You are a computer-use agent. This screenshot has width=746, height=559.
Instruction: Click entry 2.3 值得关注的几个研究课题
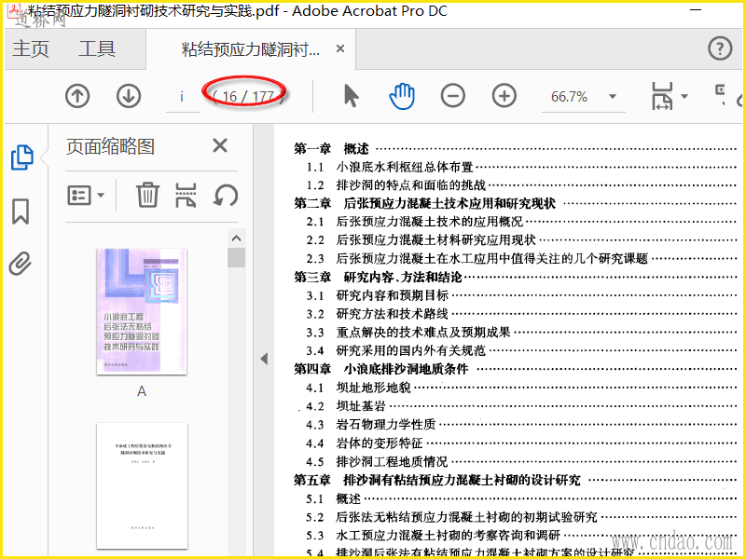point(477,259)
